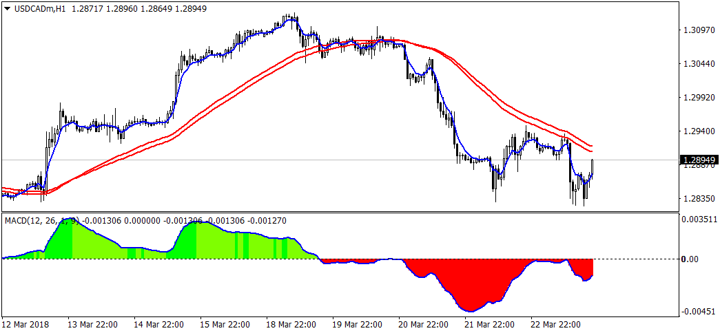720x333 pixels.
Task: Select the 1.30970 price scale label
Action: [x=699, y=30]
